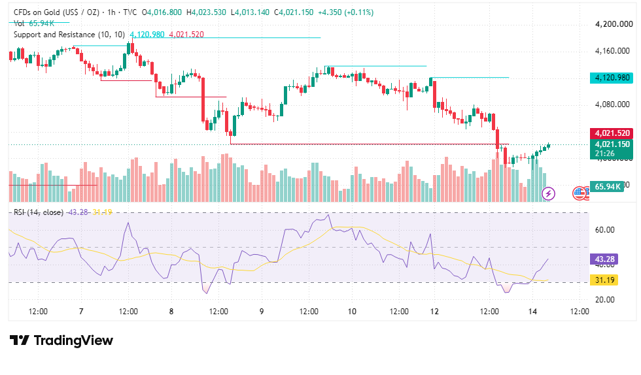Click the 4,120.980 cyan price label on axis
641x375 pixels.
click(612, 78)
